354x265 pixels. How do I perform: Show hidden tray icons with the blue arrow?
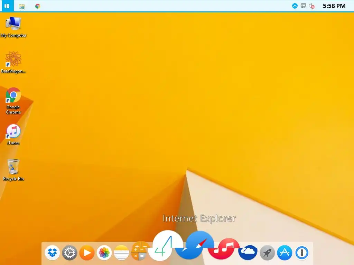pyautogui.click(x=295, y=6)
